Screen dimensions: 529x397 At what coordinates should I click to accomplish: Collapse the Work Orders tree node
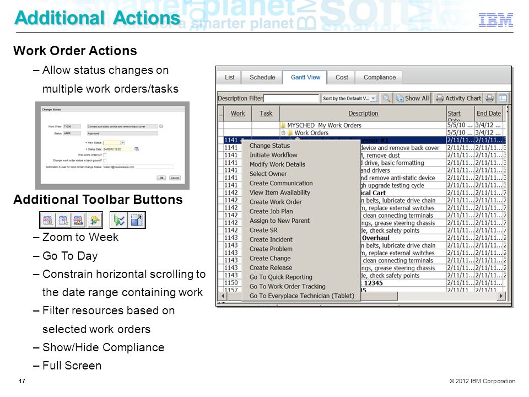pos(284,133)
